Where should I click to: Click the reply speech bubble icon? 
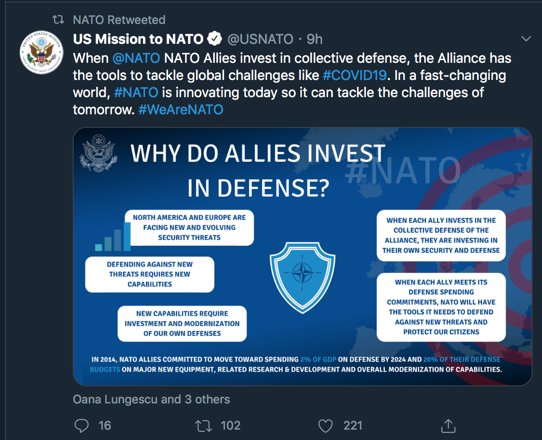[81, 426]
